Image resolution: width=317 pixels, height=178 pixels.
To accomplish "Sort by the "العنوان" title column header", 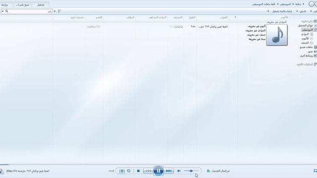I will 223,17.
